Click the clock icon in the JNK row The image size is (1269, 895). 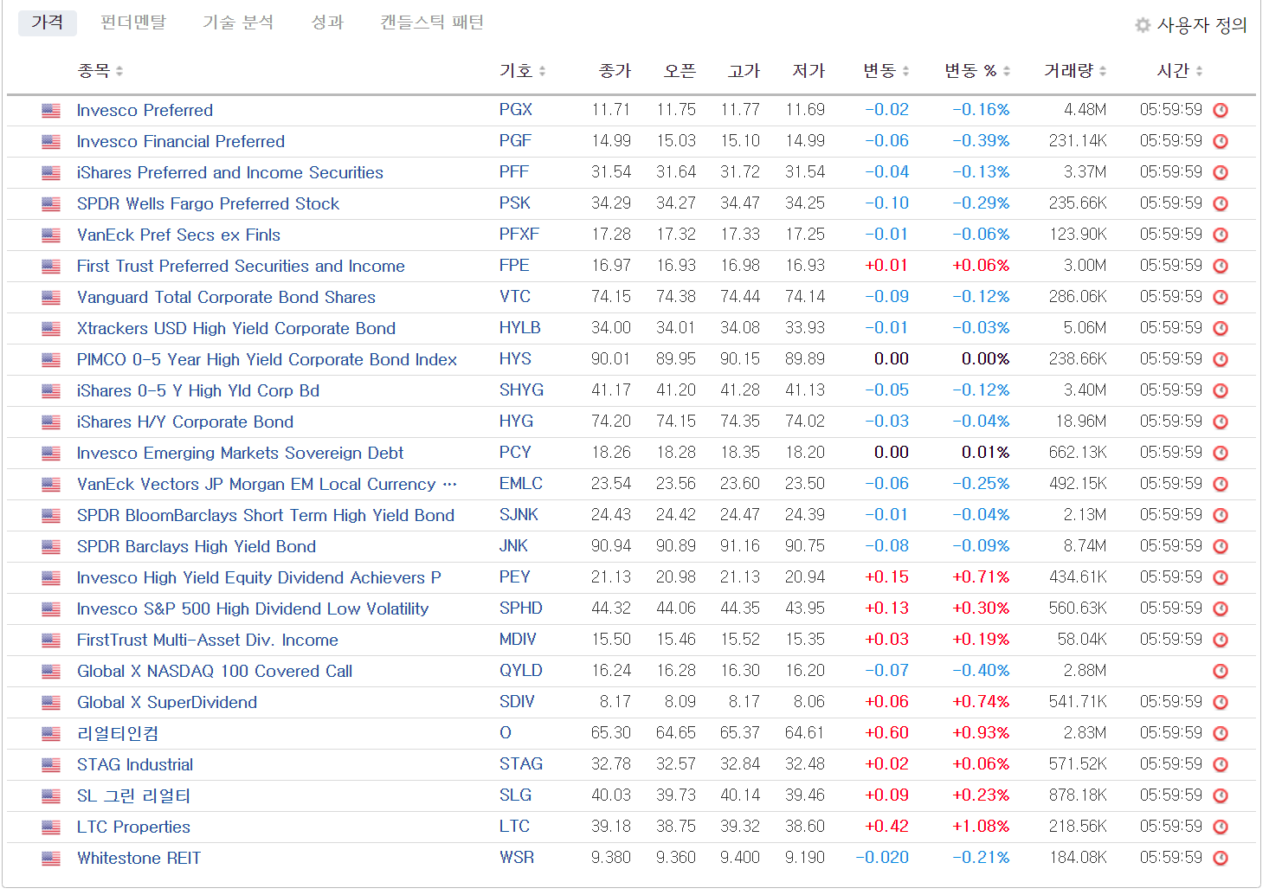1221,547
